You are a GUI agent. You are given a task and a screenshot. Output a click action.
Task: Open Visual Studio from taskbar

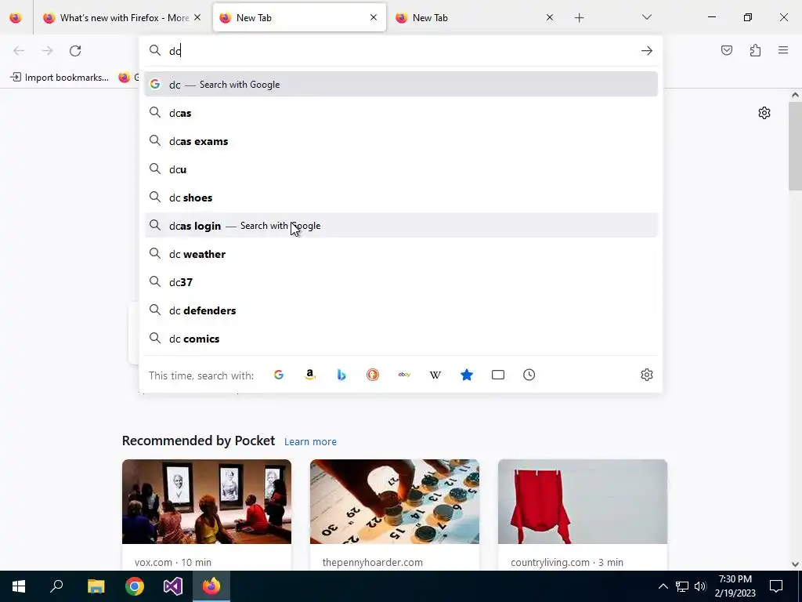point(173,586)
